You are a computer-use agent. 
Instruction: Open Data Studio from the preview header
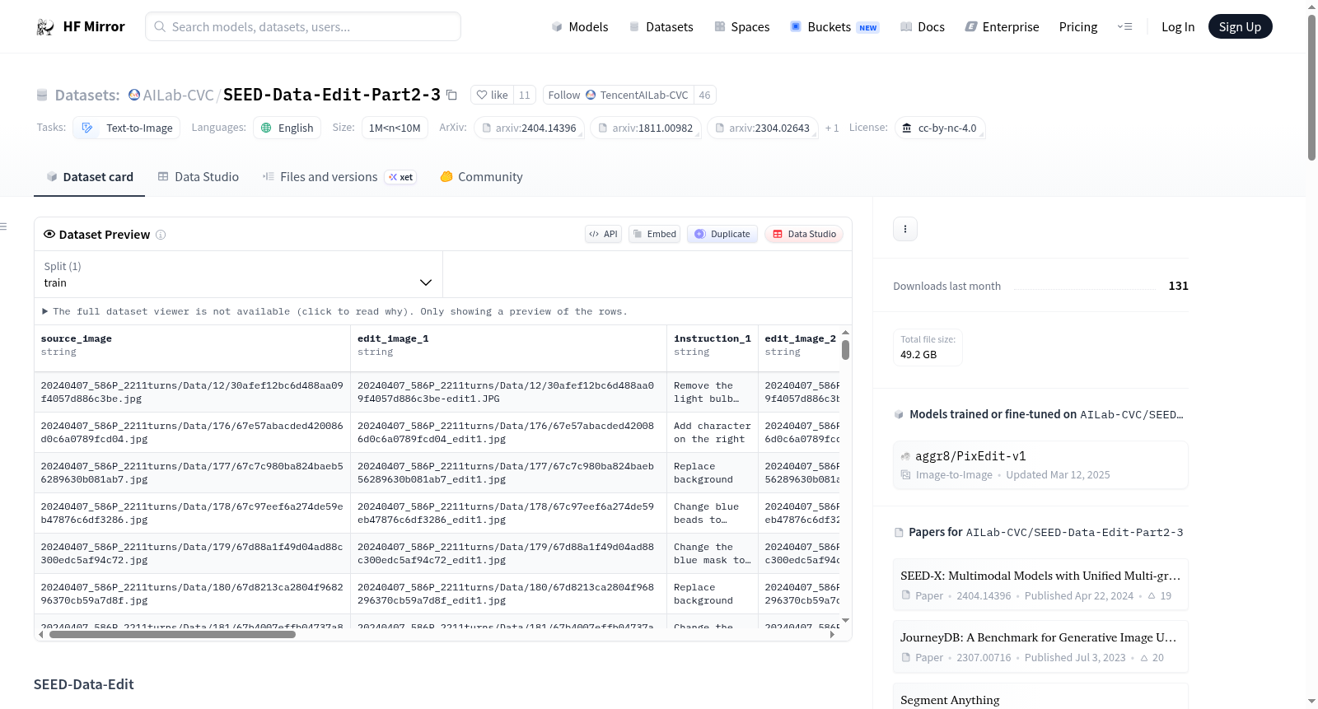click(x=804, y=234)
